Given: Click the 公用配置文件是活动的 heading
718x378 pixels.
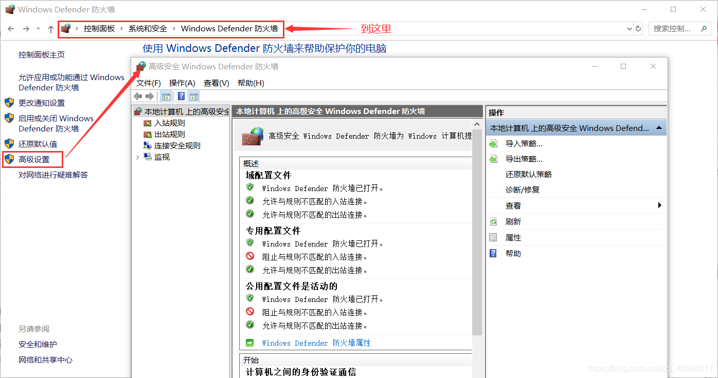Looking at the screenshot, I should tap(292, 287).
